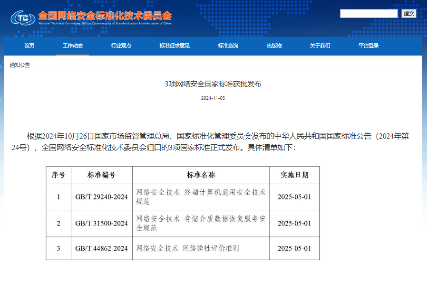Open the 平台登录 navigation item
Screen dimensions: 427x281
point(369,46)
